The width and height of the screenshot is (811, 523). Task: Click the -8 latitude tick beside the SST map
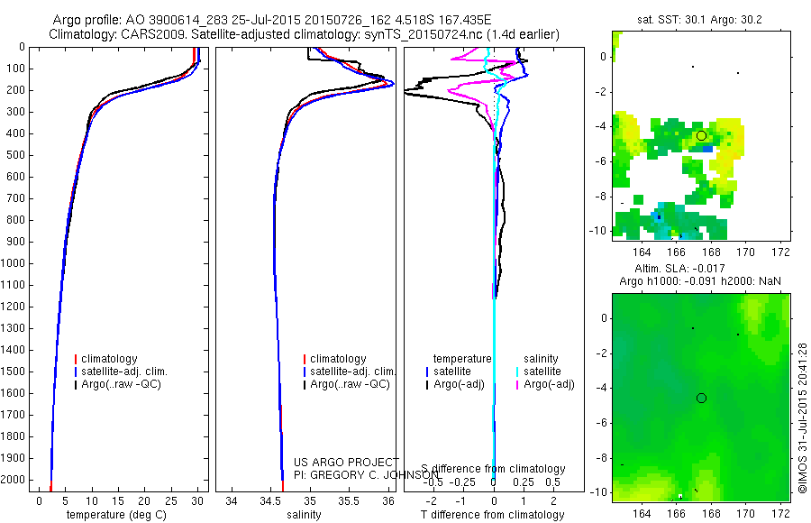[599, 197]
